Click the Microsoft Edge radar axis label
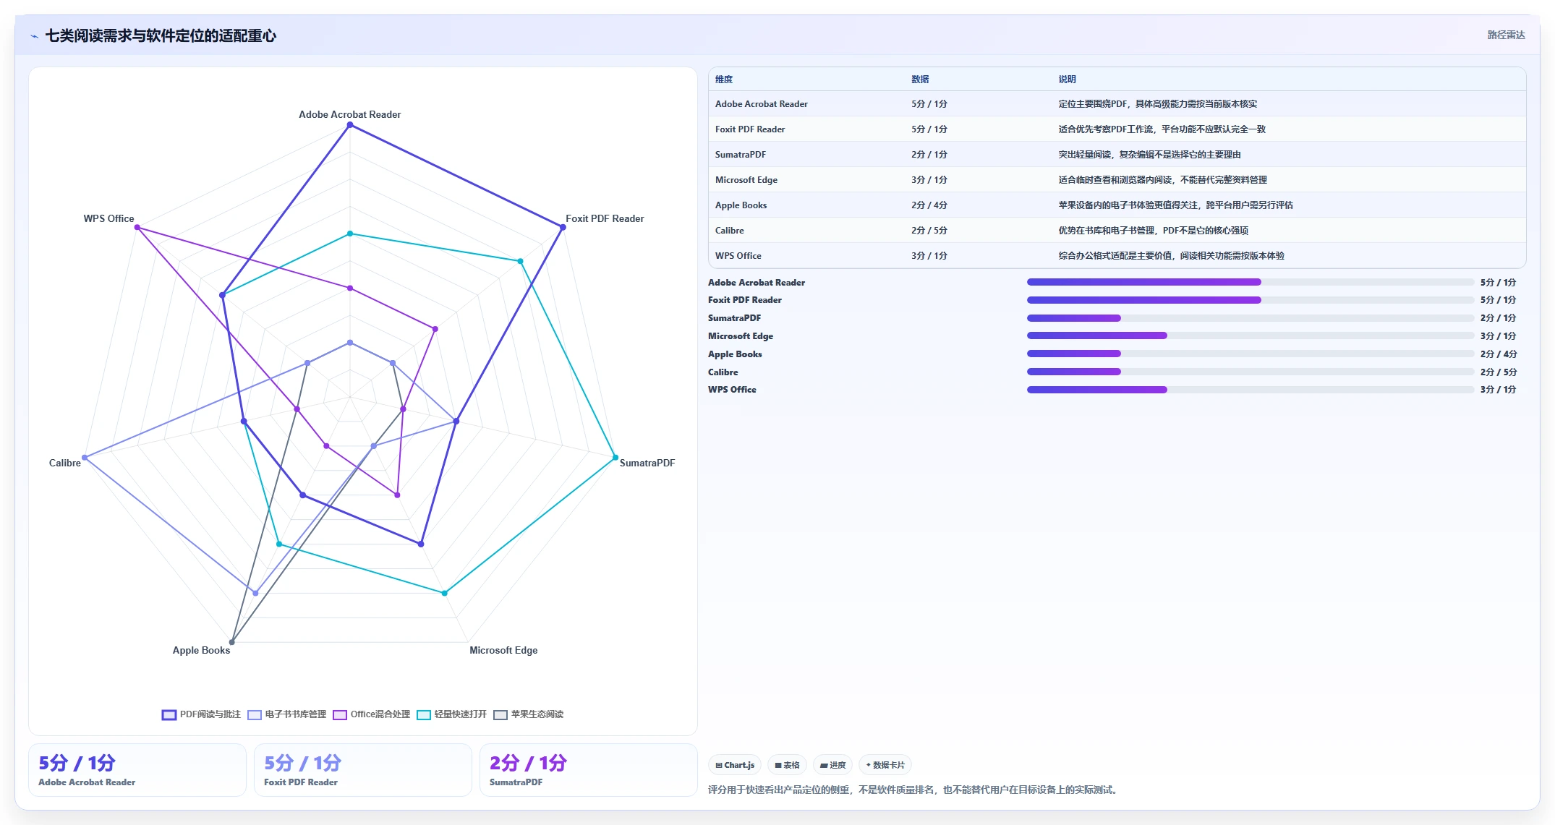The width and height of the screenshot is (1555, 825). point(503,650)
